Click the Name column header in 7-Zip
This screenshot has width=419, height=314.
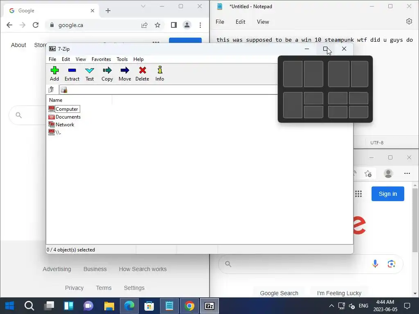(56, 100)
